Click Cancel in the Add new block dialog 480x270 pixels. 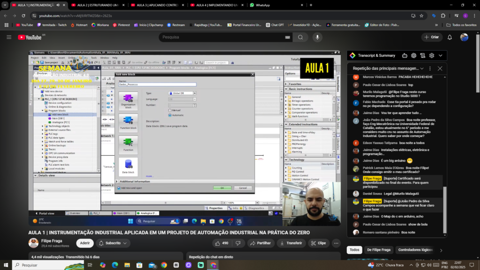pyautogui.click(x=243, y=188)
